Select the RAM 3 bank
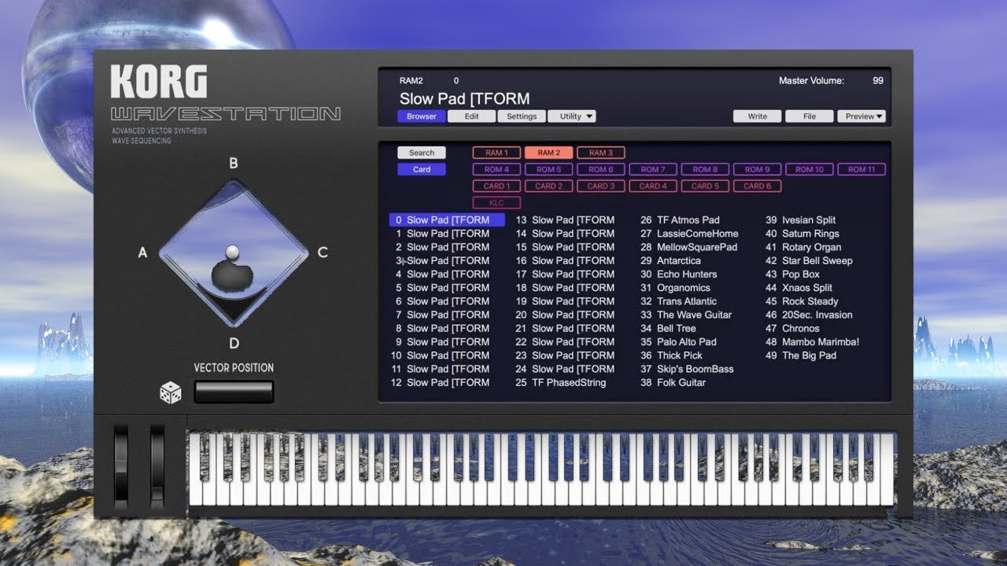1007x566 pixels. point(601,153)
